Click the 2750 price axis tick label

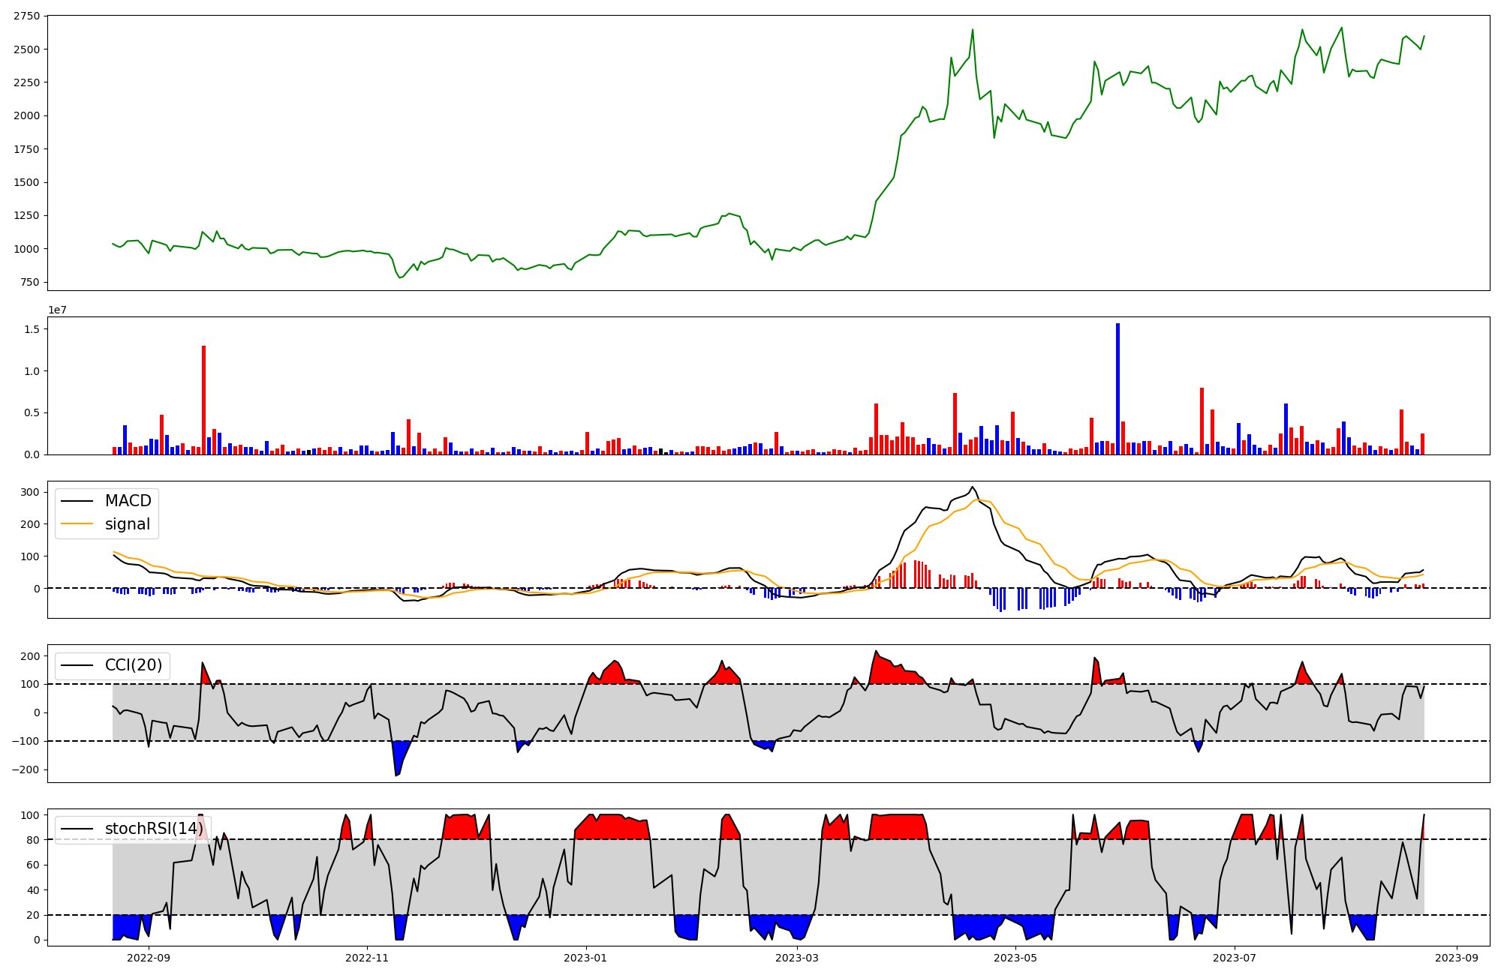click(26, 16)
